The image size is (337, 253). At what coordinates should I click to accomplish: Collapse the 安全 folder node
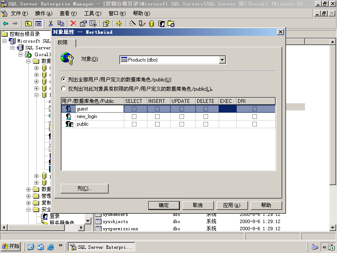point(28,210)
